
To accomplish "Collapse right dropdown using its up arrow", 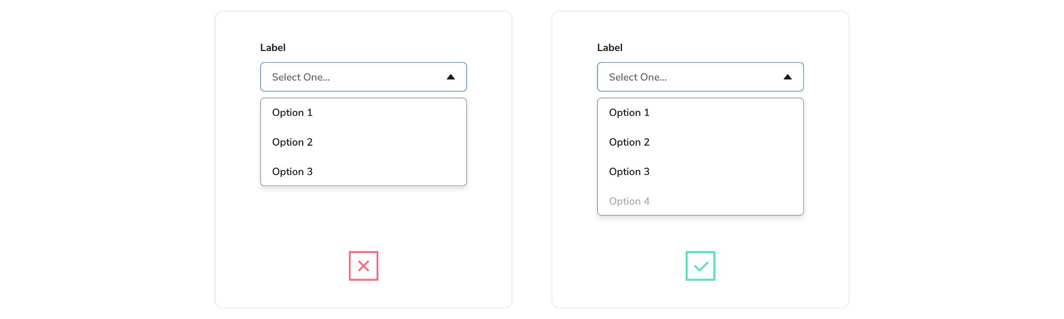I will click(x=787, y=77).
